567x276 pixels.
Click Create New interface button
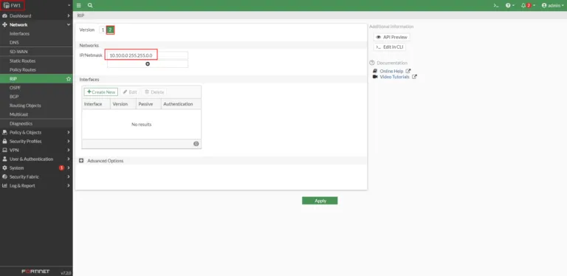[101, 92]
